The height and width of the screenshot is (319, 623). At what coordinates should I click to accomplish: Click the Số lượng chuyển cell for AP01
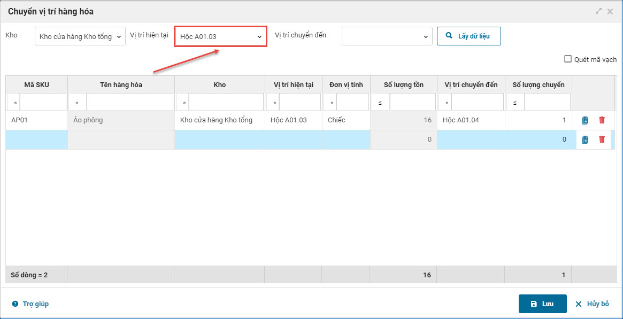(x=538, y=120)
